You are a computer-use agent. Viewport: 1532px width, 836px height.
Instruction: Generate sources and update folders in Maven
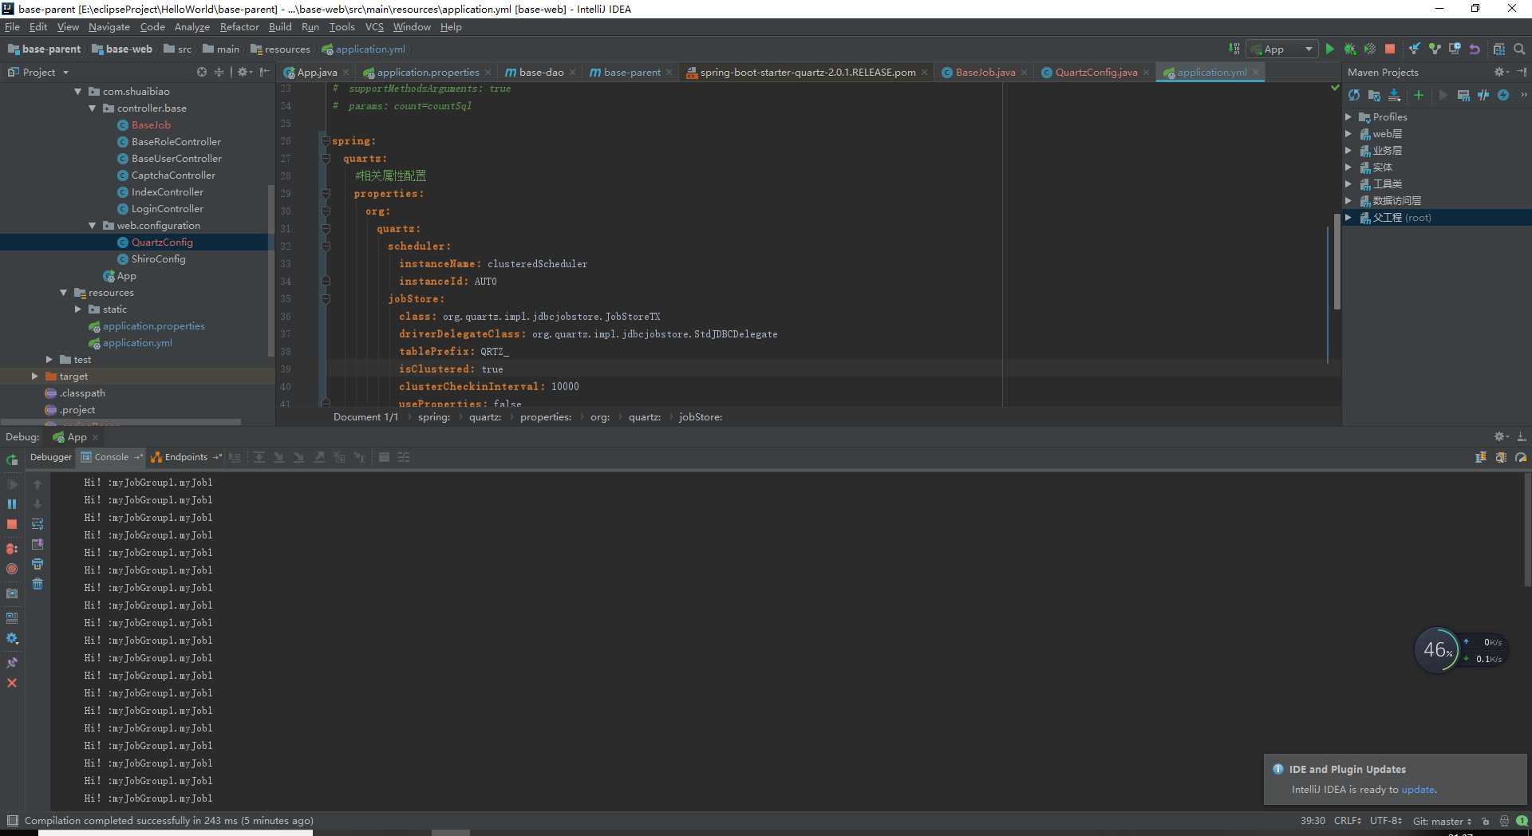(1374, 95)
